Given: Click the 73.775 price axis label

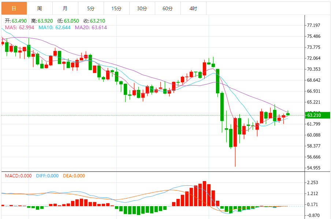Looking at the screenshot, I should tap(314, 48).
